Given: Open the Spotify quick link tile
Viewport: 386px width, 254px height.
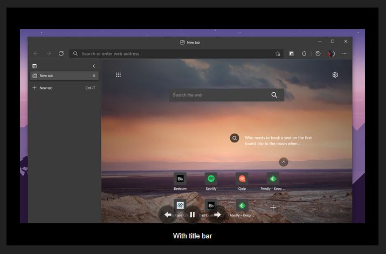Looking at the screenshot, I should pos(211,179).
